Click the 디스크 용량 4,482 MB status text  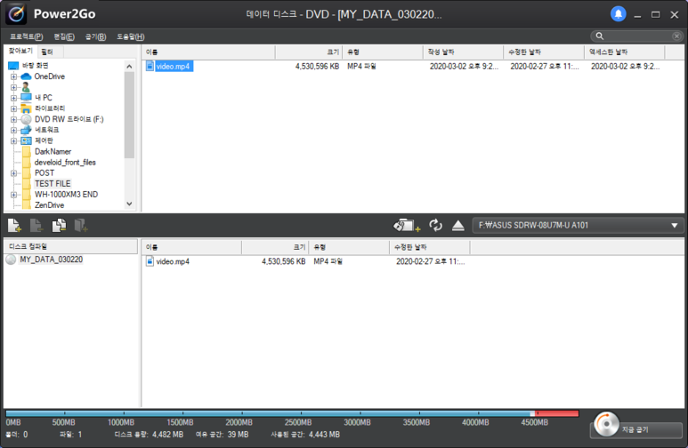(149, 435)
